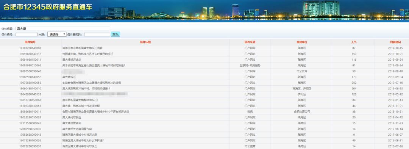Open letter 瑶海区龚大塘城中村为什么不拆迁?
Viewport: 409px width, 149px height.
coord(83,140)
